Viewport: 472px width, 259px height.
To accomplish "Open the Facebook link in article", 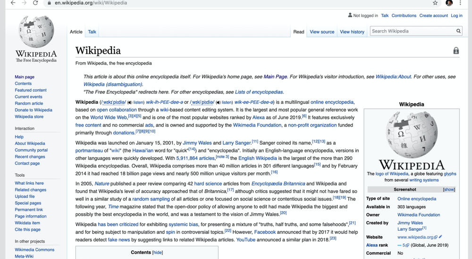I will tap(265, 232).
